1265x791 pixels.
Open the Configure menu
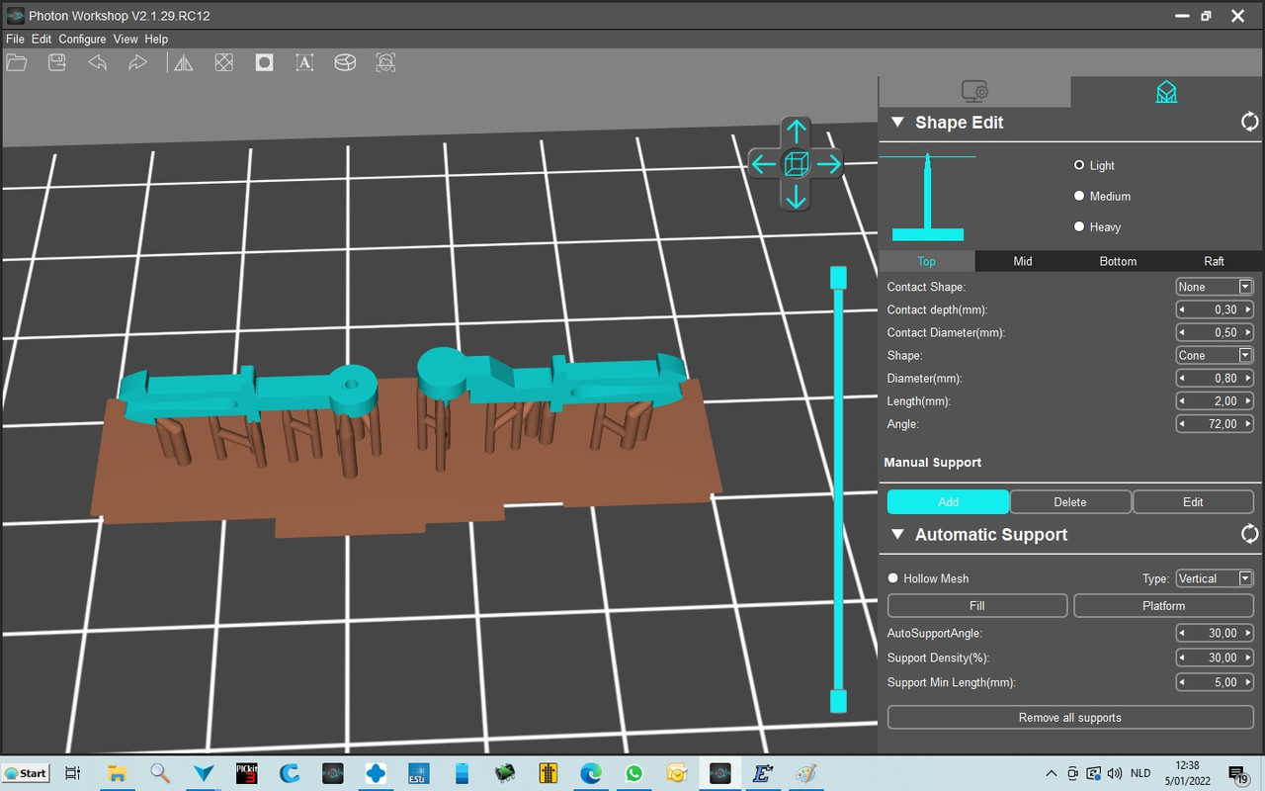click(82, 39)
